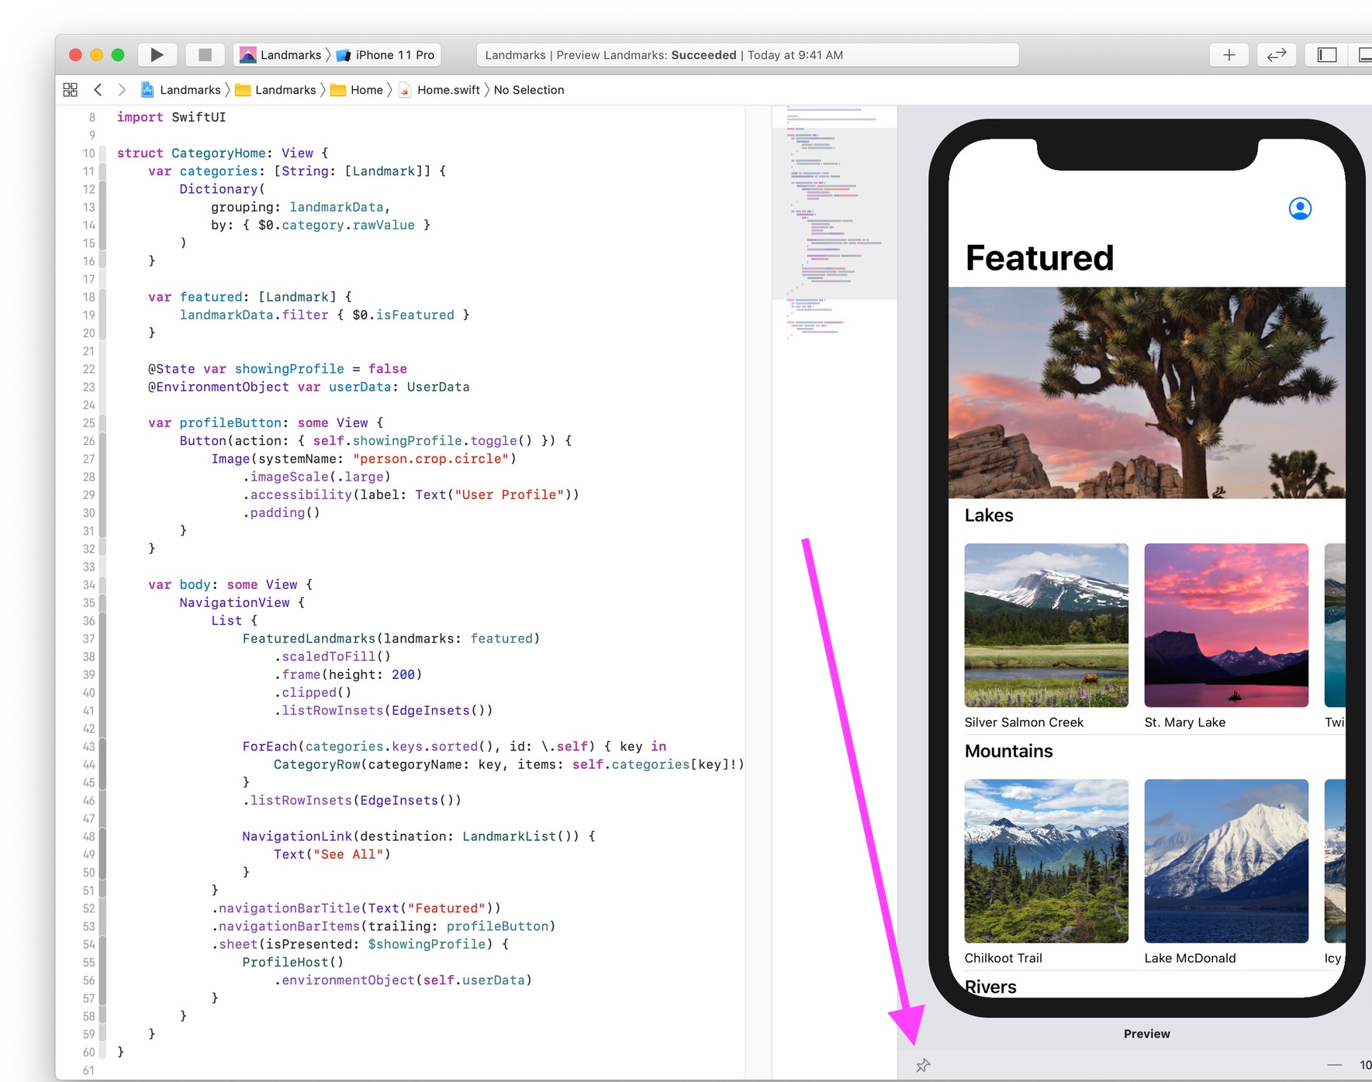Select the Landmarks scheme in toolbar
Image resolution: width=1372 pixels, height=1082 pixels.
coord(282,55)
